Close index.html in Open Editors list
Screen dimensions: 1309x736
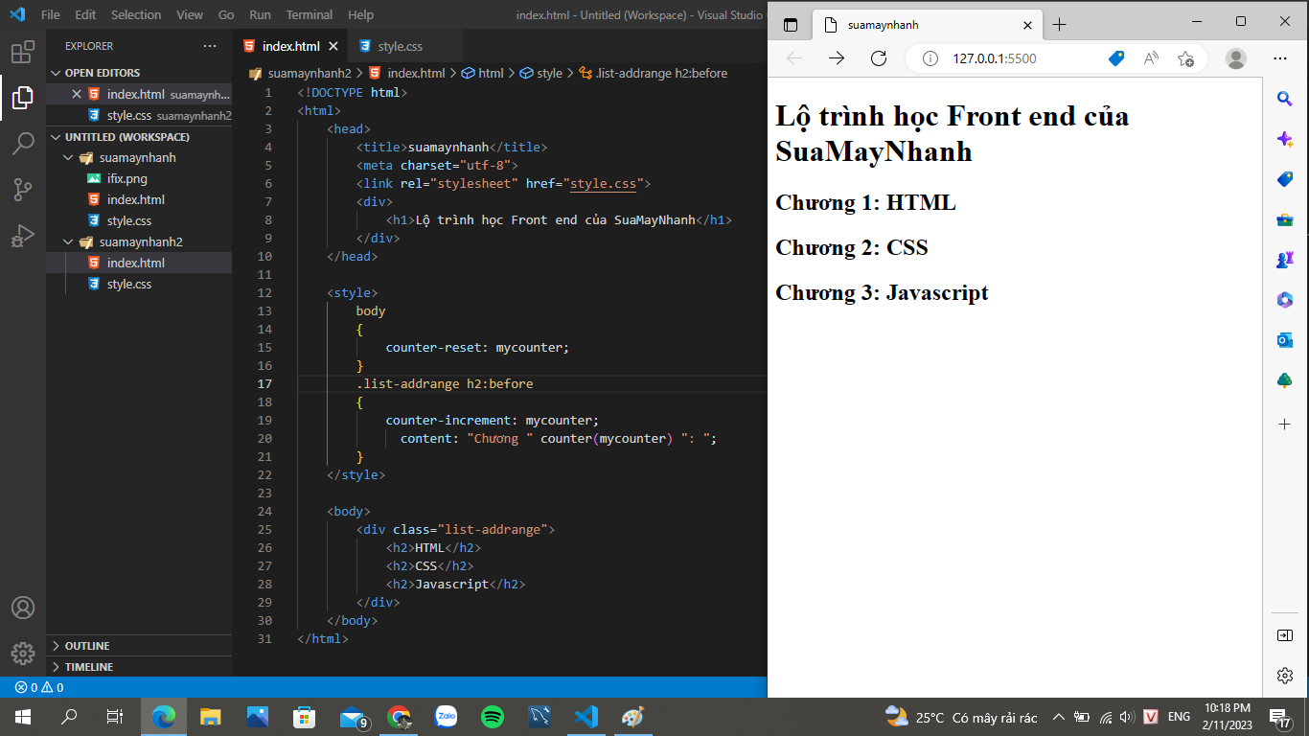77,94
